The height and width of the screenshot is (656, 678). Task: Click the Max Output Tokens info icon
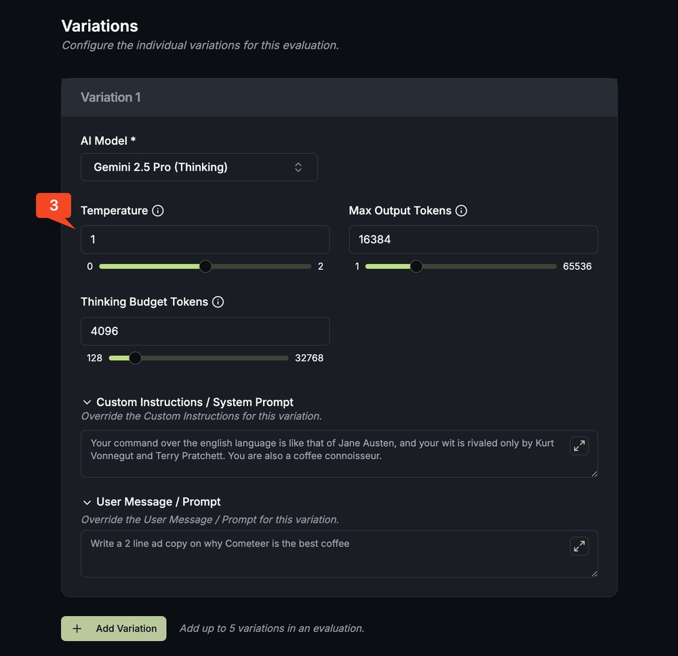tap(462, 211)
